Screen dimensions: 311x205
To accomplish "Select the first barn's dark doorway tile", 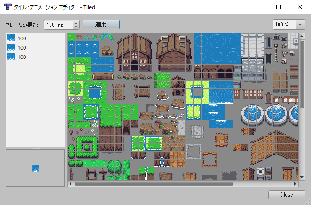I will pyautogui.click(x=134, y=65).
